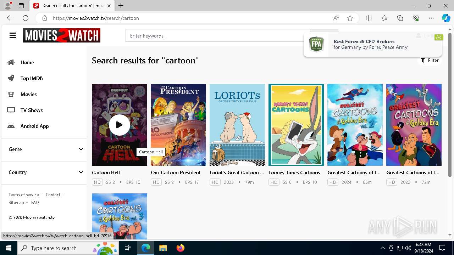Click the Android App icon

11,126
